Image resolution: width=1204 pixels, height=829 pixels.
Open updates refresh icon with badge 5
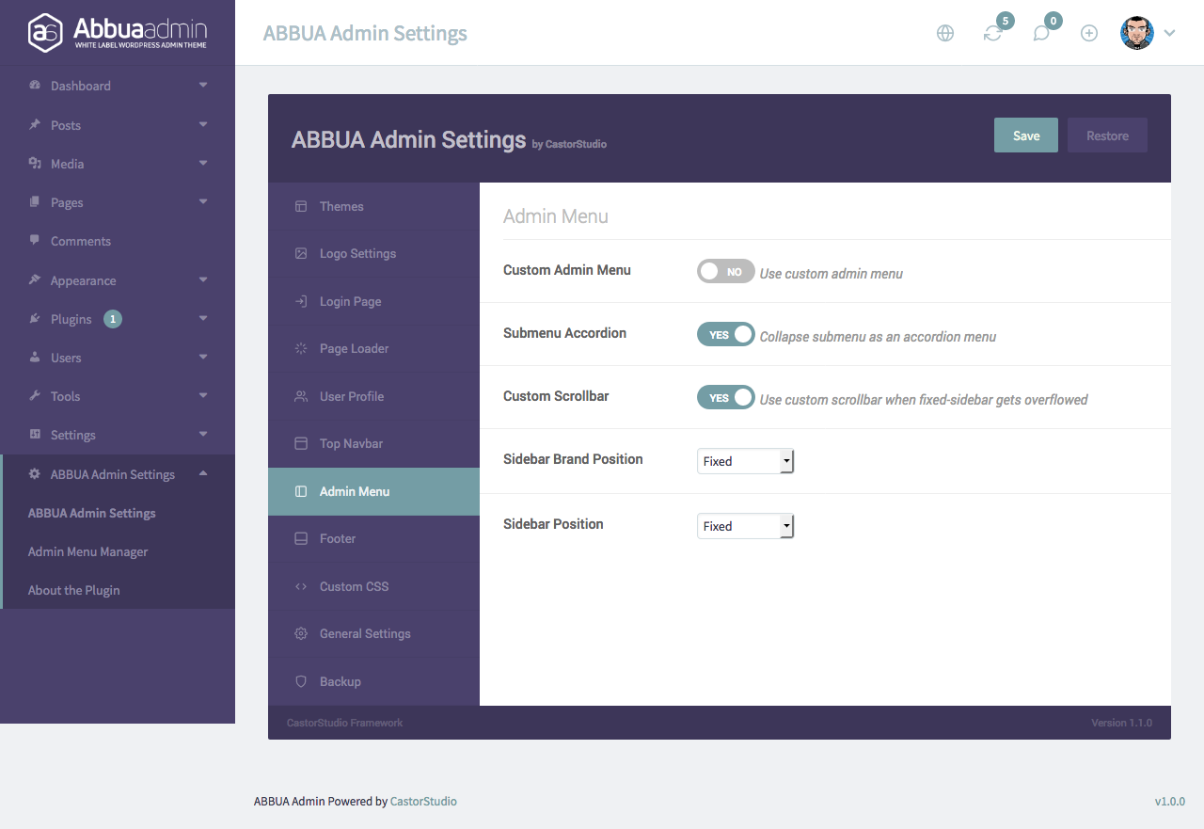[x=993, y=33]
